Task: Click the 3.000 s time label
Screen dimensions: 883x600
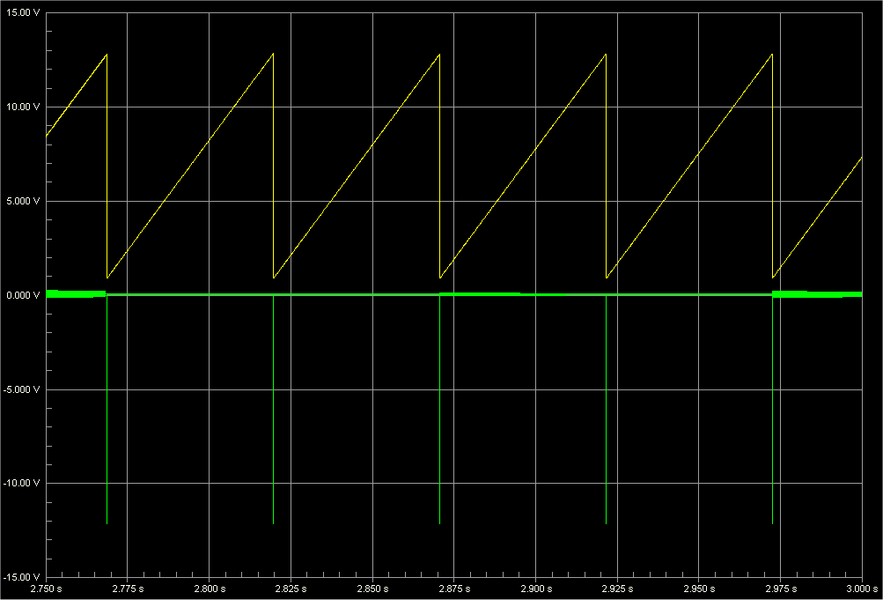Action: click(x=862, y=589)
